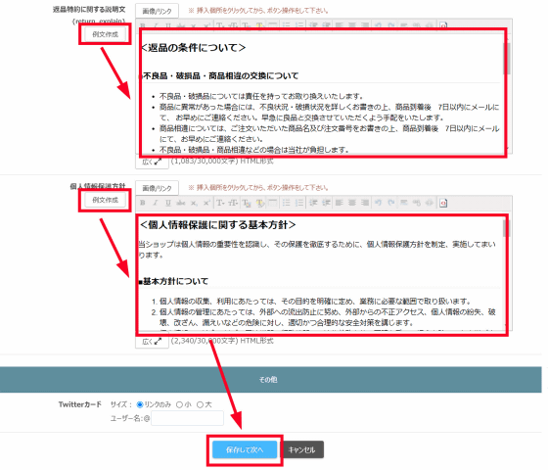The width and height of the screenshot is (548, 470).
Task: Click 例文作成 button for return policy
Action: (x=106, y=34)
